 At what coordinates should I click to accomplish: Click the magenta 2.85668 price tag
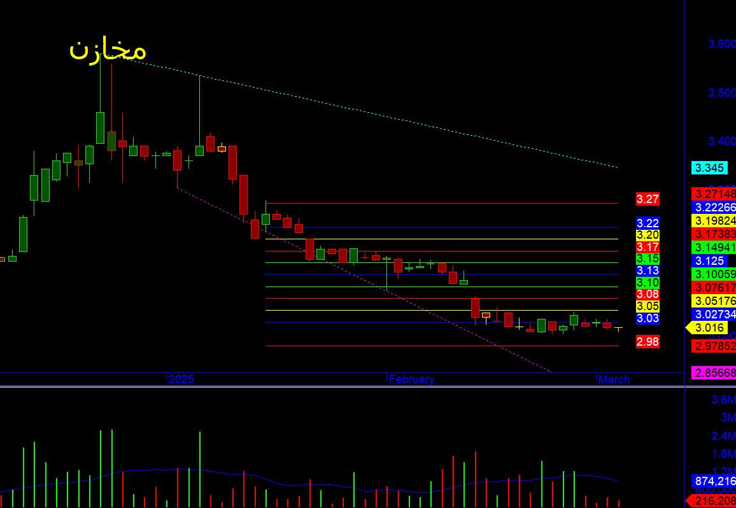714,373
